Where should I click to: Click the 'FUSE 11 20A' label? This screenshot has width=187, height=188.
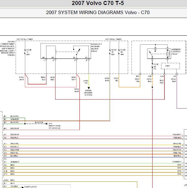pyautogui.click(x=29, y=52)
